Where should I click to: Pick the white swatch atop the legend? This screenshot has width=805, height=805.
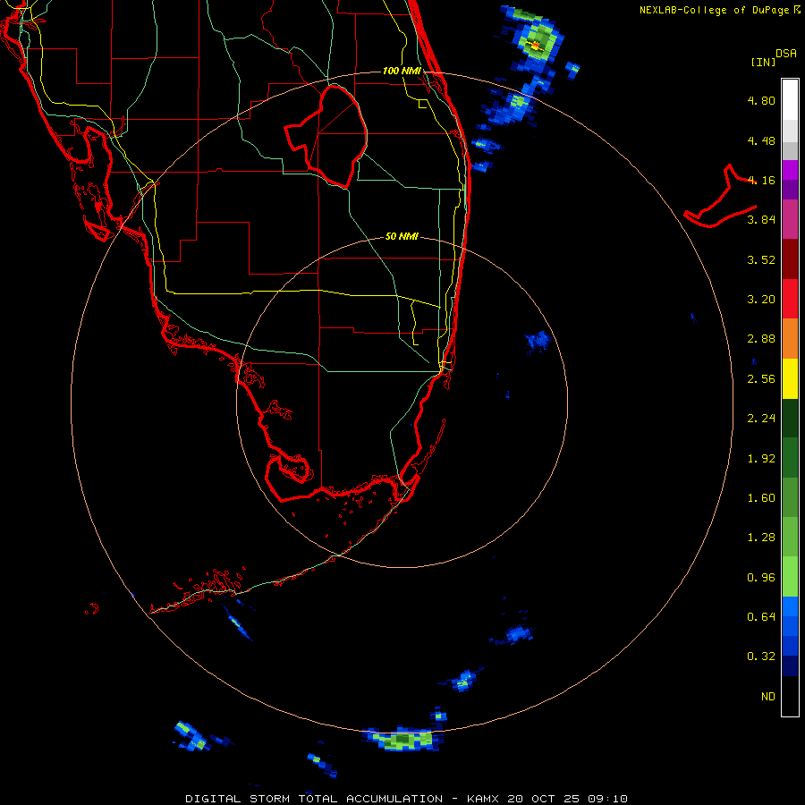pos(790,99)
